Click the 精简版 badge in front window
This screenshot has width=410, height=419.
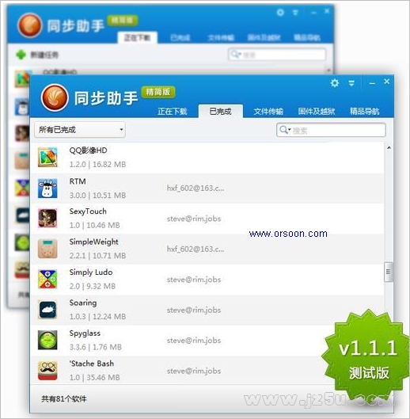[x=158, y=92]
